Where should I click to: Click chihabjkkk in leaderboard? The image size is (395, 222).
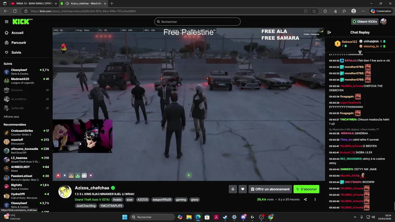point(371,41)
